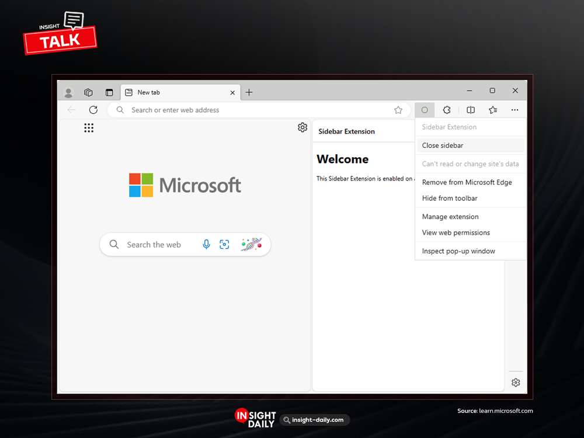Open a new tab with plus button
This screenshot has height=438, width=584.
coord(249,92)
